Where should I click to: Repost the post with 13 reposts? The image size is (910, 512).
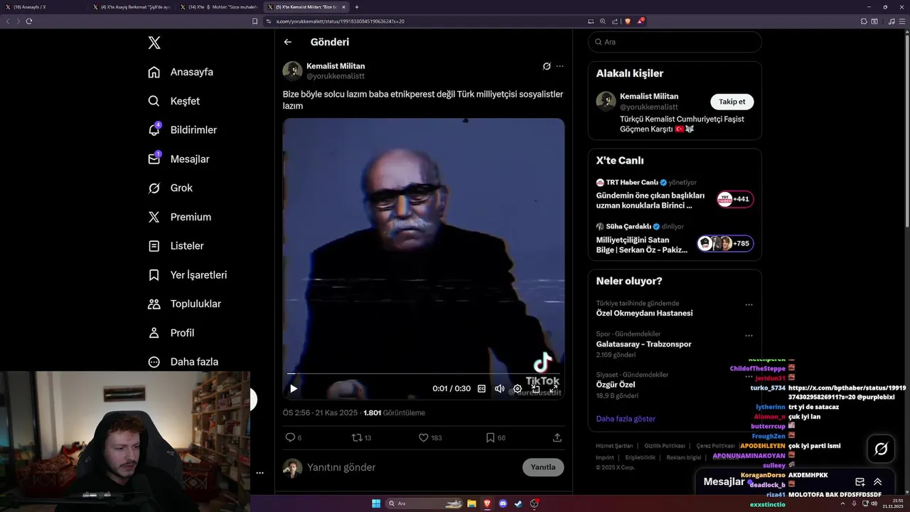[362, 437]
